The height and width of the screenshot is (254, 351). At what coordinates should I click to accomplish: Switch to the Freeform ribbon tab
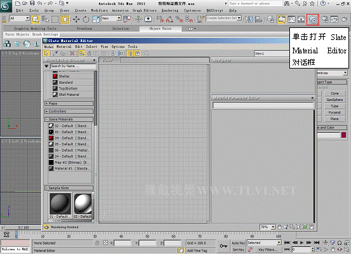(84, 29)
